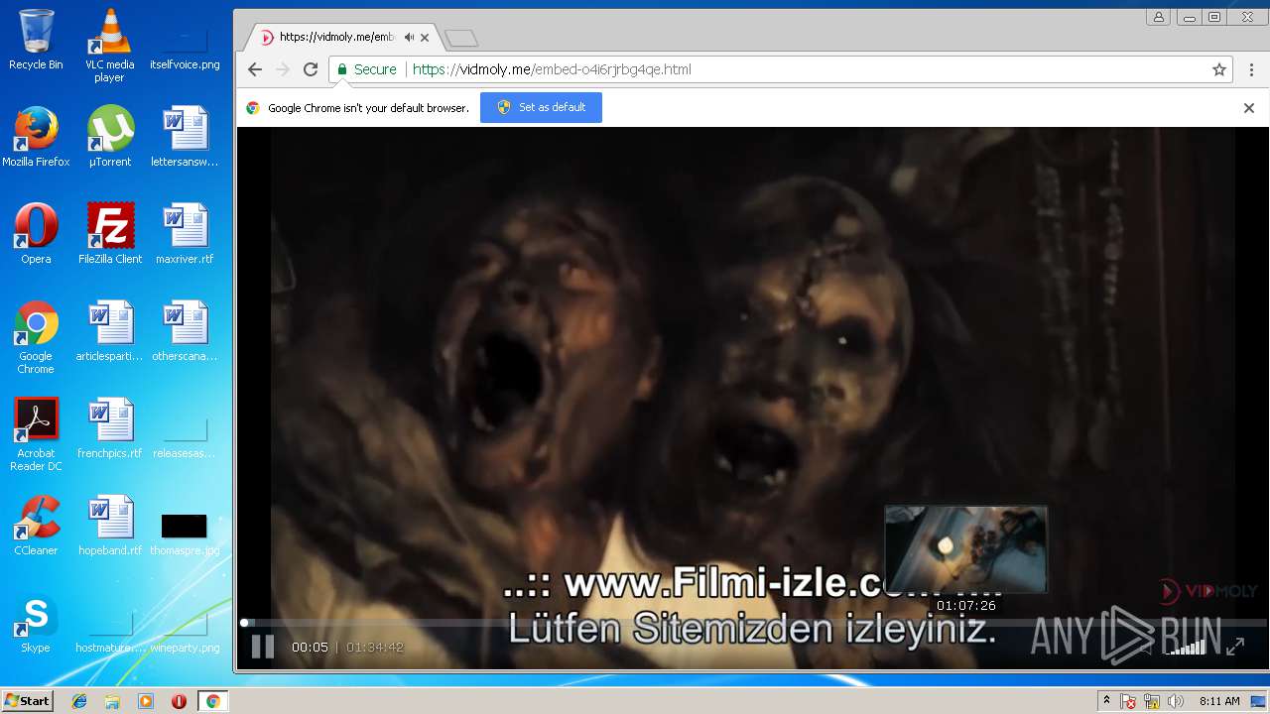Select the articlesparti document on desktop

110,331
